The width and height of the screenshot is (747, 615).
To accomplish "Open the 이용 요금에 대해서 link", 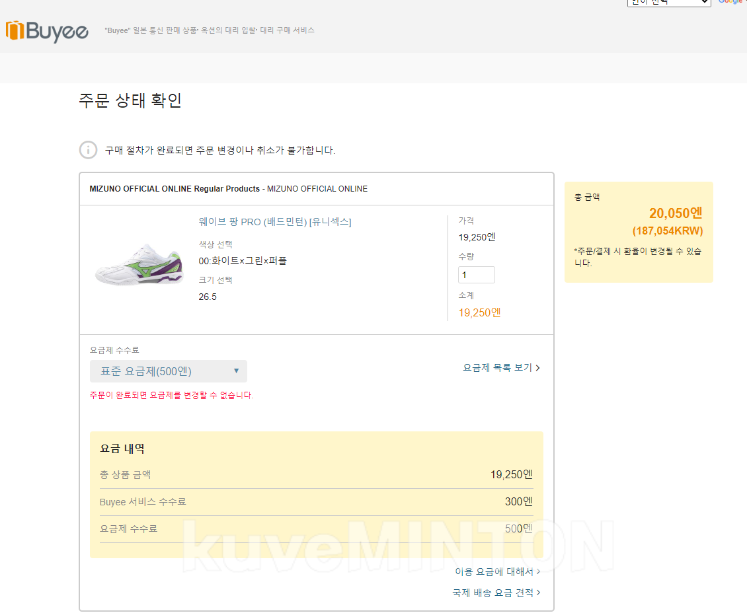I will pos(497,571).
